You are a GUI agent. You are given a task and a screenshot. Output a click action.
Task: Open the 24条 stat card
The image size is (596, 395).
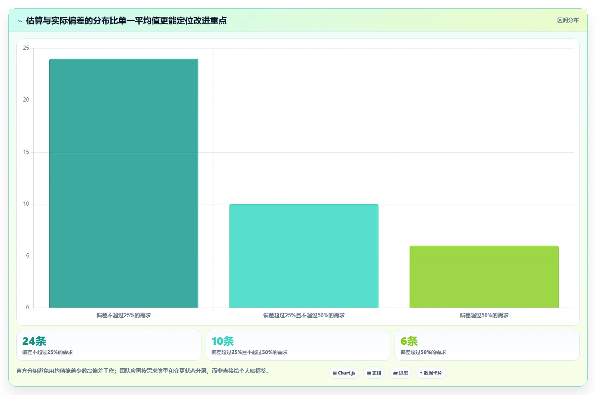(109, 345)
